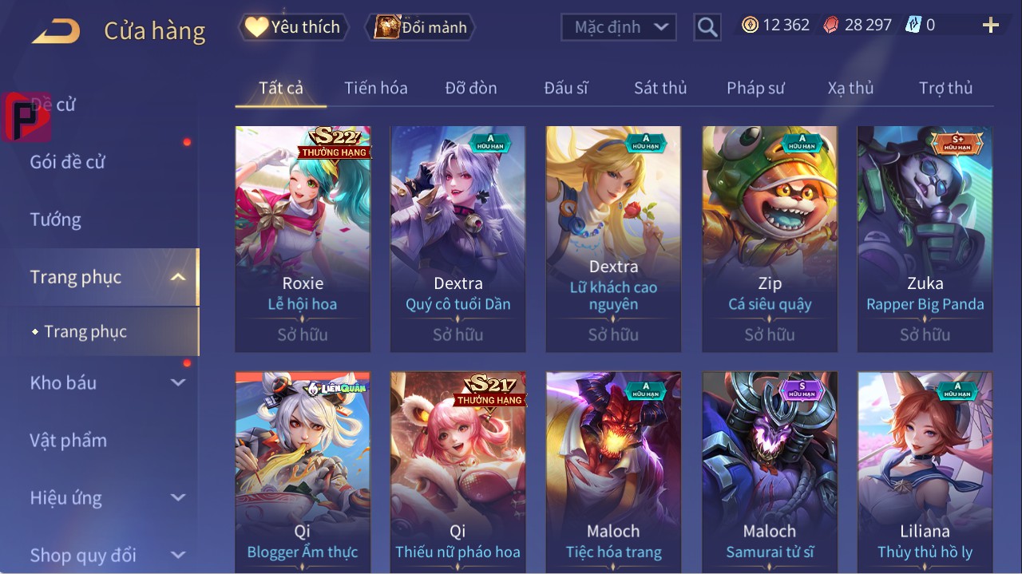The height and width of the screenshot is (574, 1022).
Task: Select the Roxie Lễ hội hoa skin card
Action: (303, 239)
